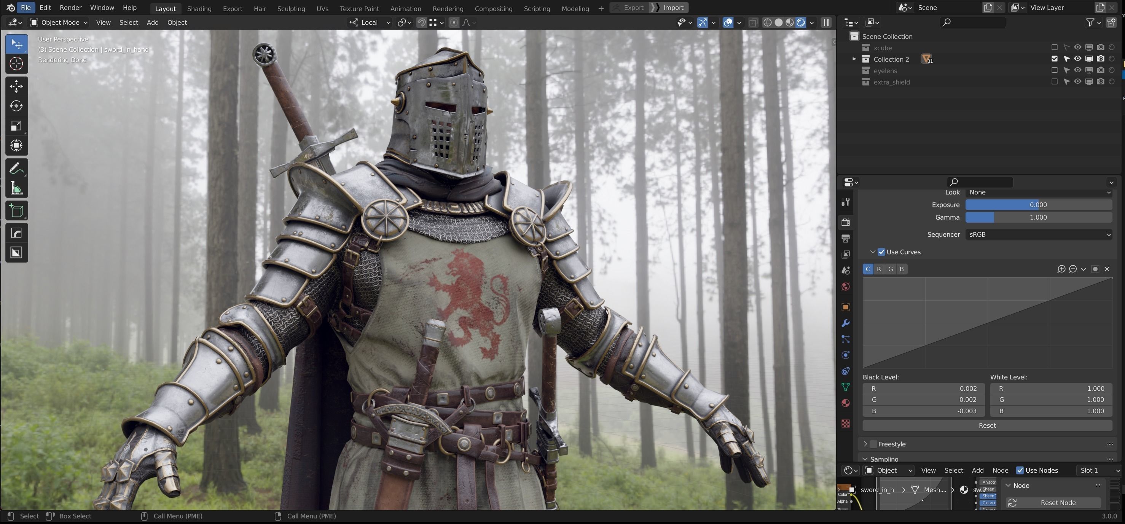Select the Add Cube tool
Viewport: 1125px width, 524px height.
pyautogui.click(x=17, y=211)
